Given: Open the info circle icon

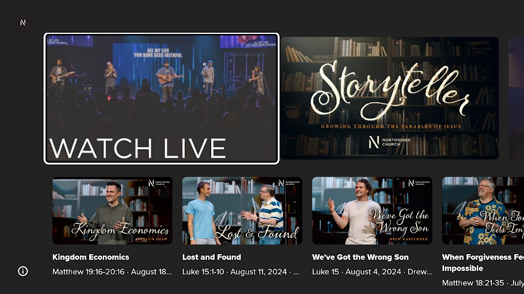Looking at the screenshot, I should (23, 271).
